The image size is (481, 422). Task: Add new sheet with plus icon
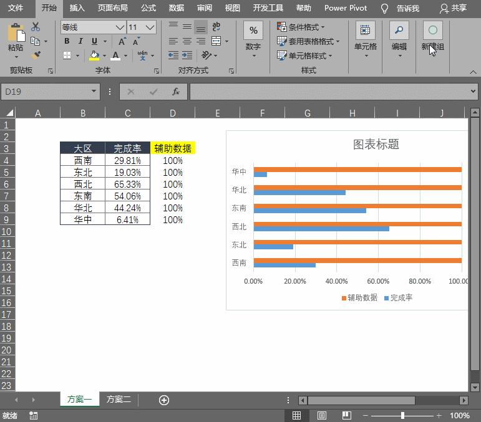164,400
